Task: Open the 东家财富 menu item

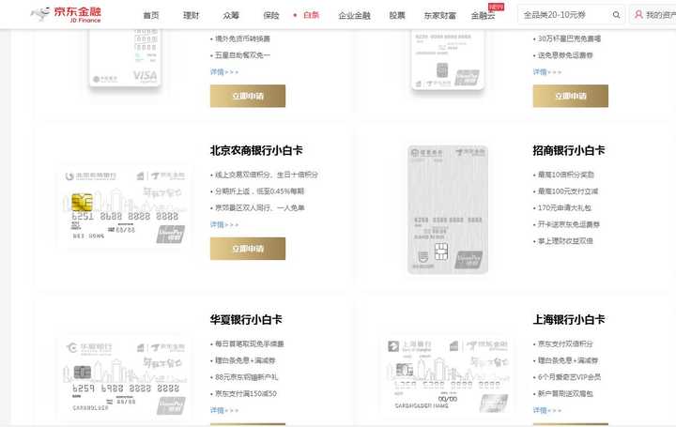Action: tap(439, 16)
